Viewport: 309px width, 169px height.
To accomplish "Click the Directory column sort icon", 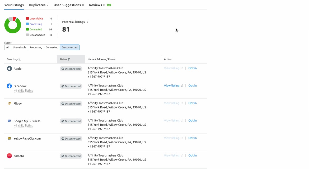I will pyautogui.click(x=20, y=60).
